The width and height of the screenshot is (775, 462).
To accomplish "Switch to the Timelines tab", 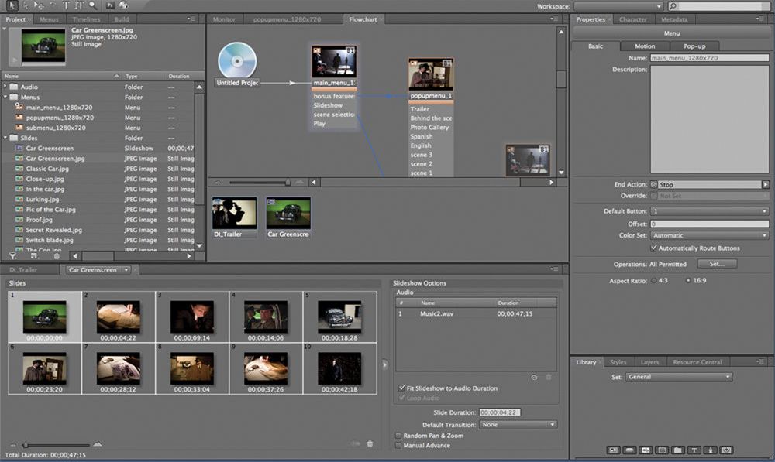I will click(x=86, y=19).
